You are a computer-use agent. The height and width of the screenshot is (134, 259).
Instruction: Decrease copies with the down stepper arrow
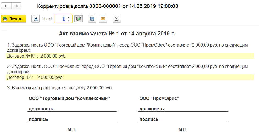click(x=69, y=21)
